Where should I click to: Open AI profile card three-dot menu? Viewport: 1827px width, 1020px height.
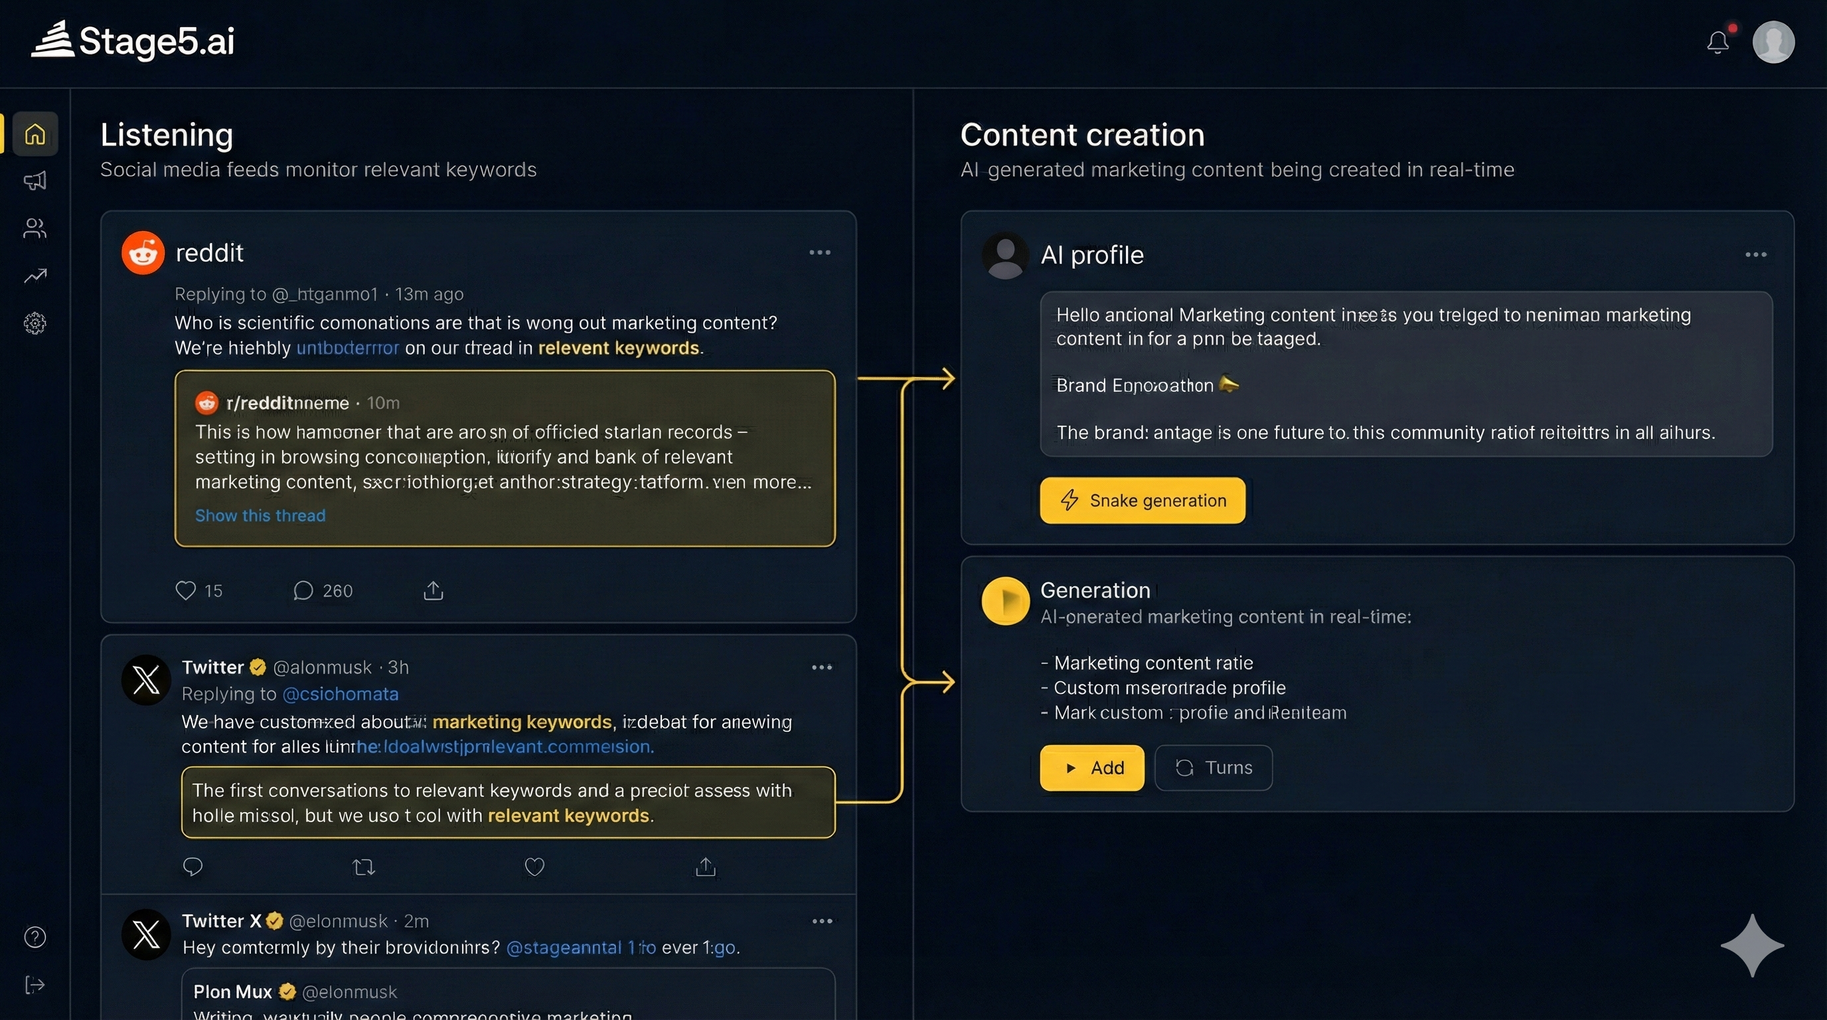pos(1755,254)
